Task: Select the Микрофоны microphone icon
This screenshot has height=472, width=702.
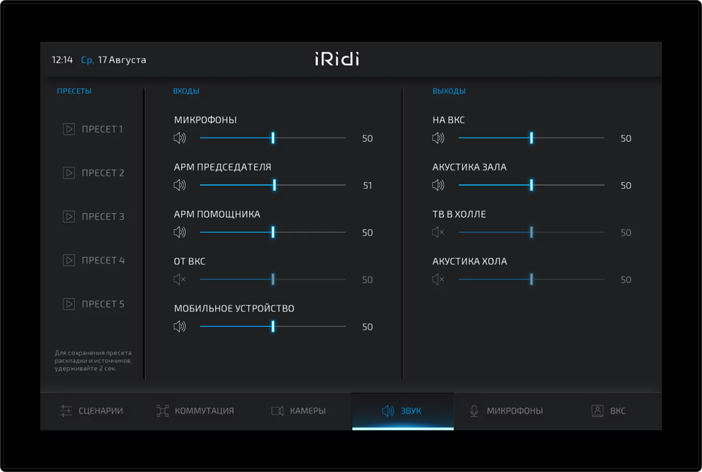Action: pos(475,411)
